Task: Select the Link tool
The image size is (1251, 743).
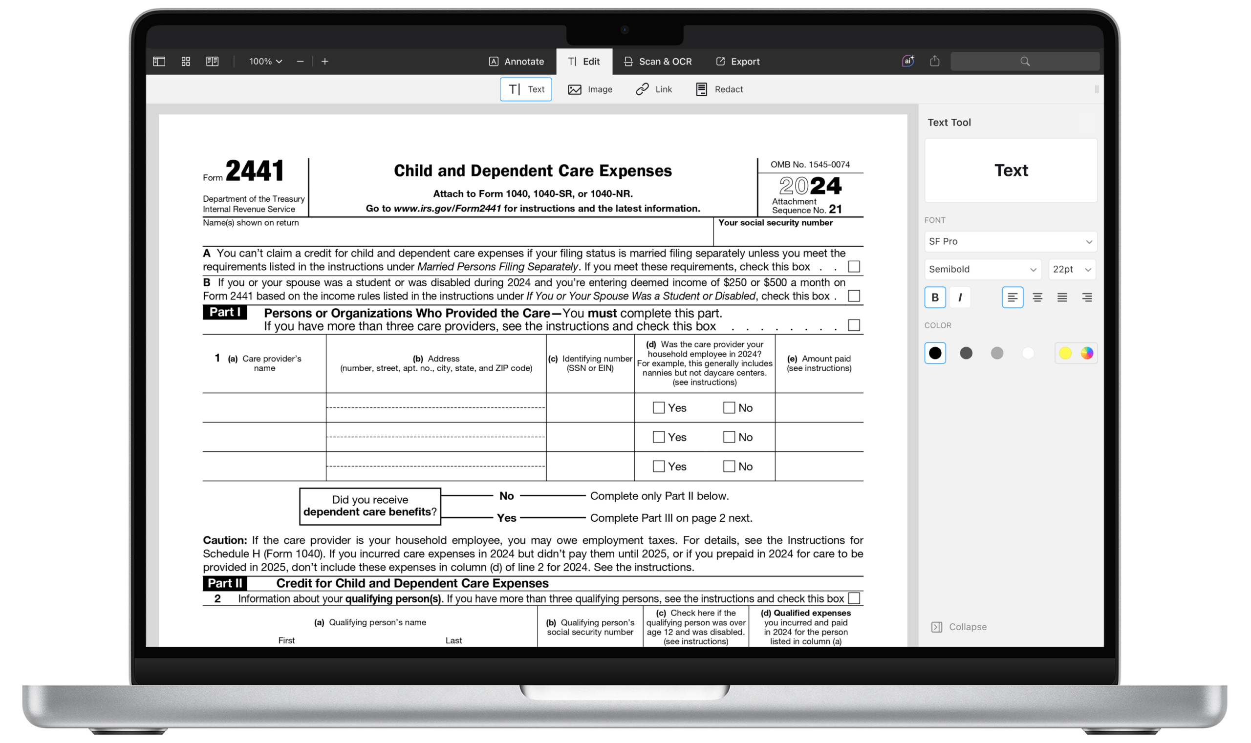Action: tap(654, 89)
